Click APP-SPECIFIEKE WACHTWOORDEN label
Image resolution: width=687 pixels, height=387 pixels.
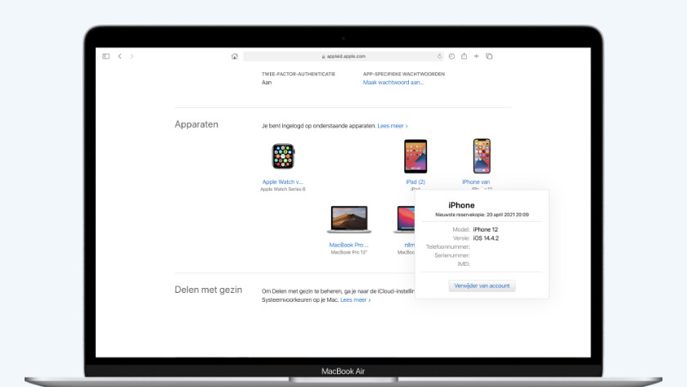(403, 74)
